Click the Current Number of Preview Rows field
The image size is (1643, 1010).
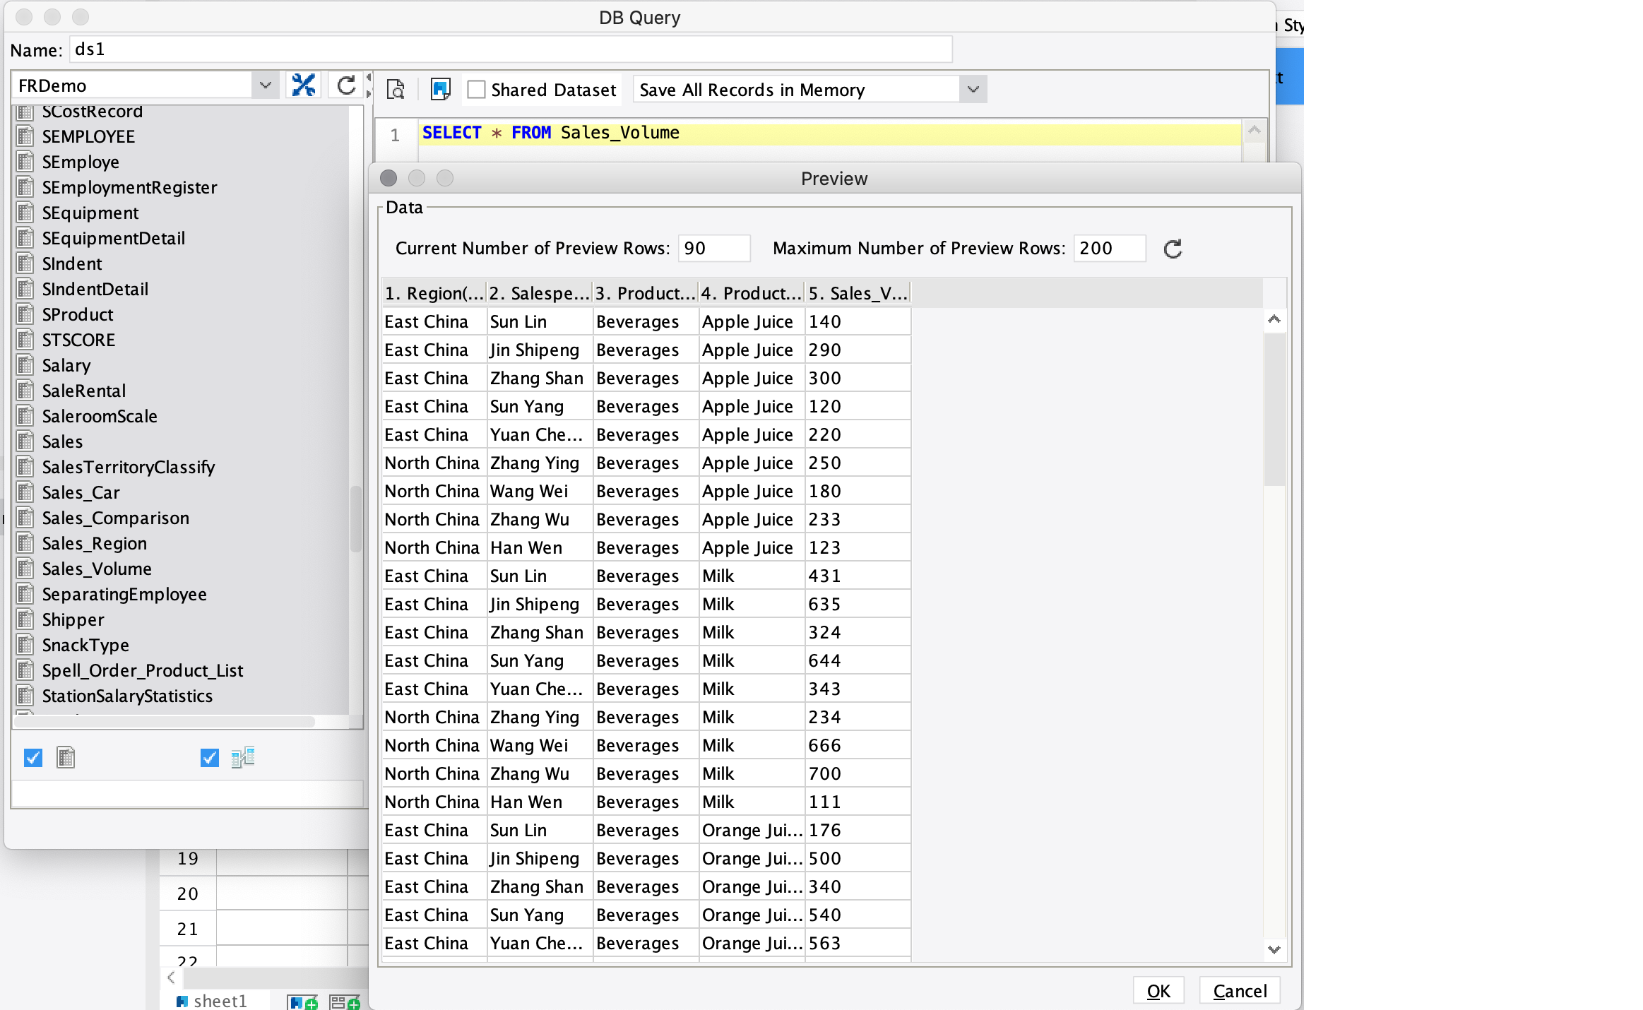(x=713, y=248)
